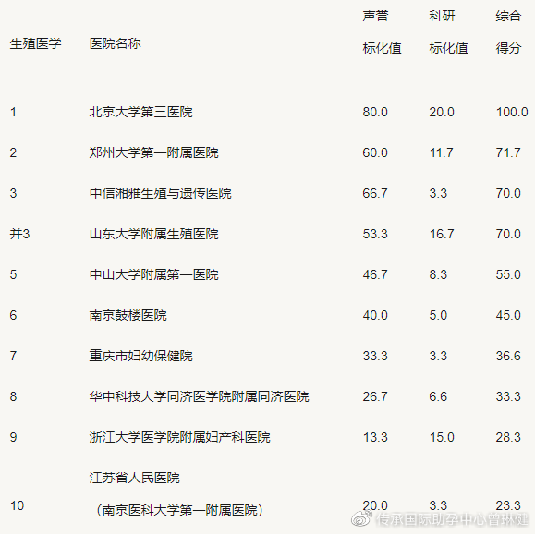Select reputation value 13.3 for 浙江大学 hospital
535x534 pixels.
tap(375, 437)
